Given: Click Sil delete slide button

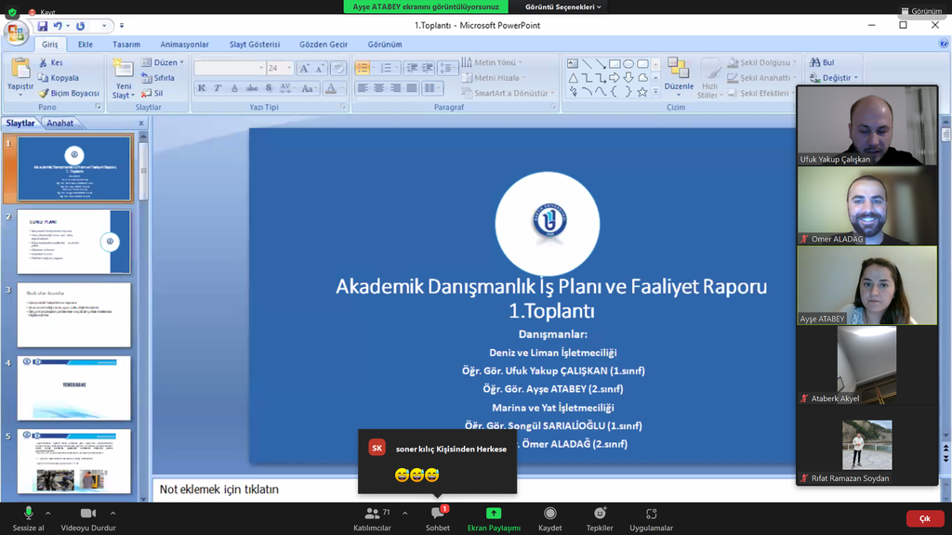Looking at the screenshot, I should pos(152,94).
